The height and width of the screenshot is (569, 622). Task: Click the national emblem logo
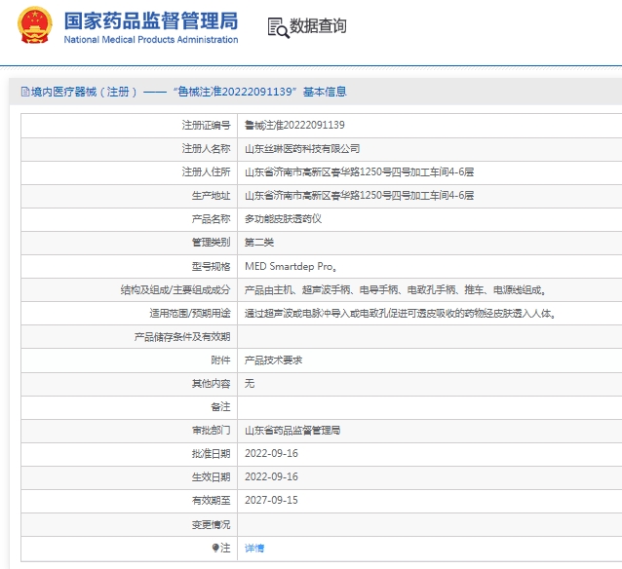coord(35,25)
